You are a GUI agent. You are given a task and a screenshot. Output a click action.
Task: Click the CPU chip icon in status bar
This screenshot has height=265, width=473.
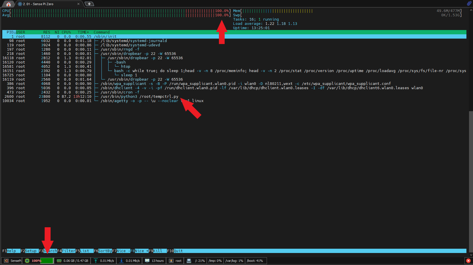[x=27, y=261]
